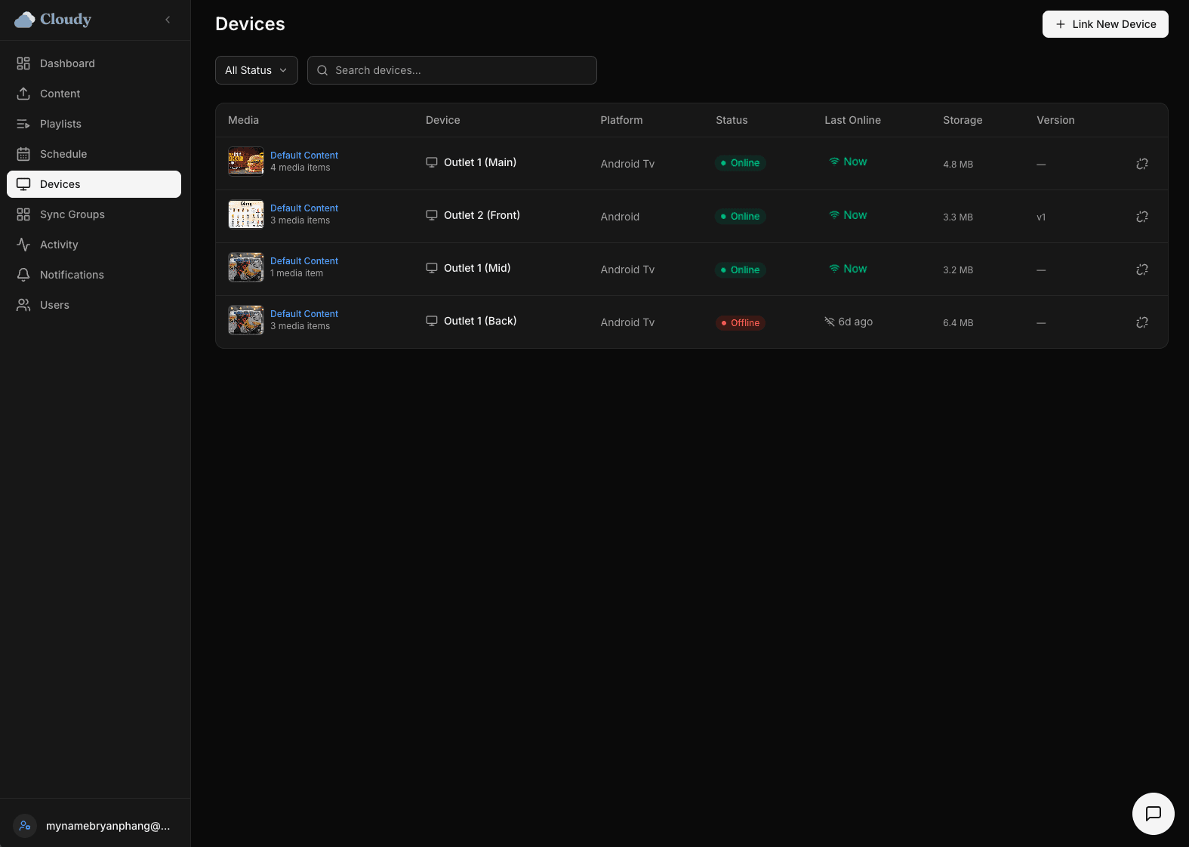Click the Outlet 1 (Back) media thumbnail
Screen dimensions: 1189x847
click(x=246, y=320)
